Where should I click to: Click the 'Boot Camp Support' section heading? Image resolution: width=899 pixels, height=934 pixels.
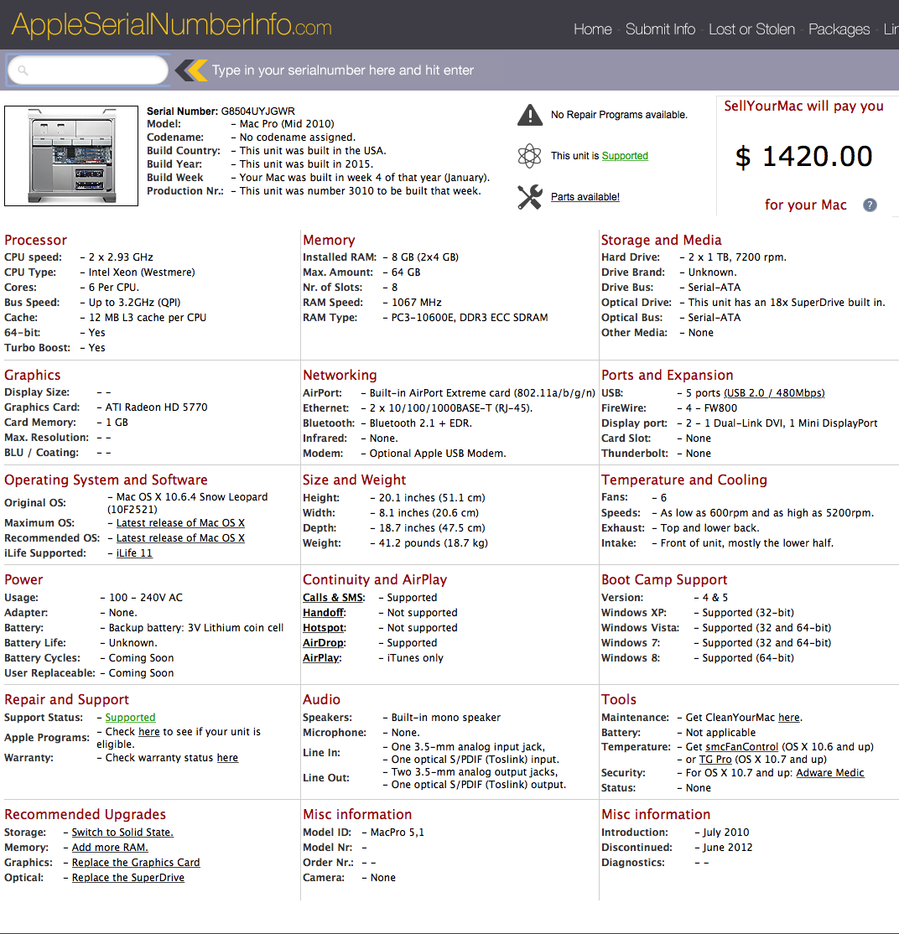tap(664, 579)
